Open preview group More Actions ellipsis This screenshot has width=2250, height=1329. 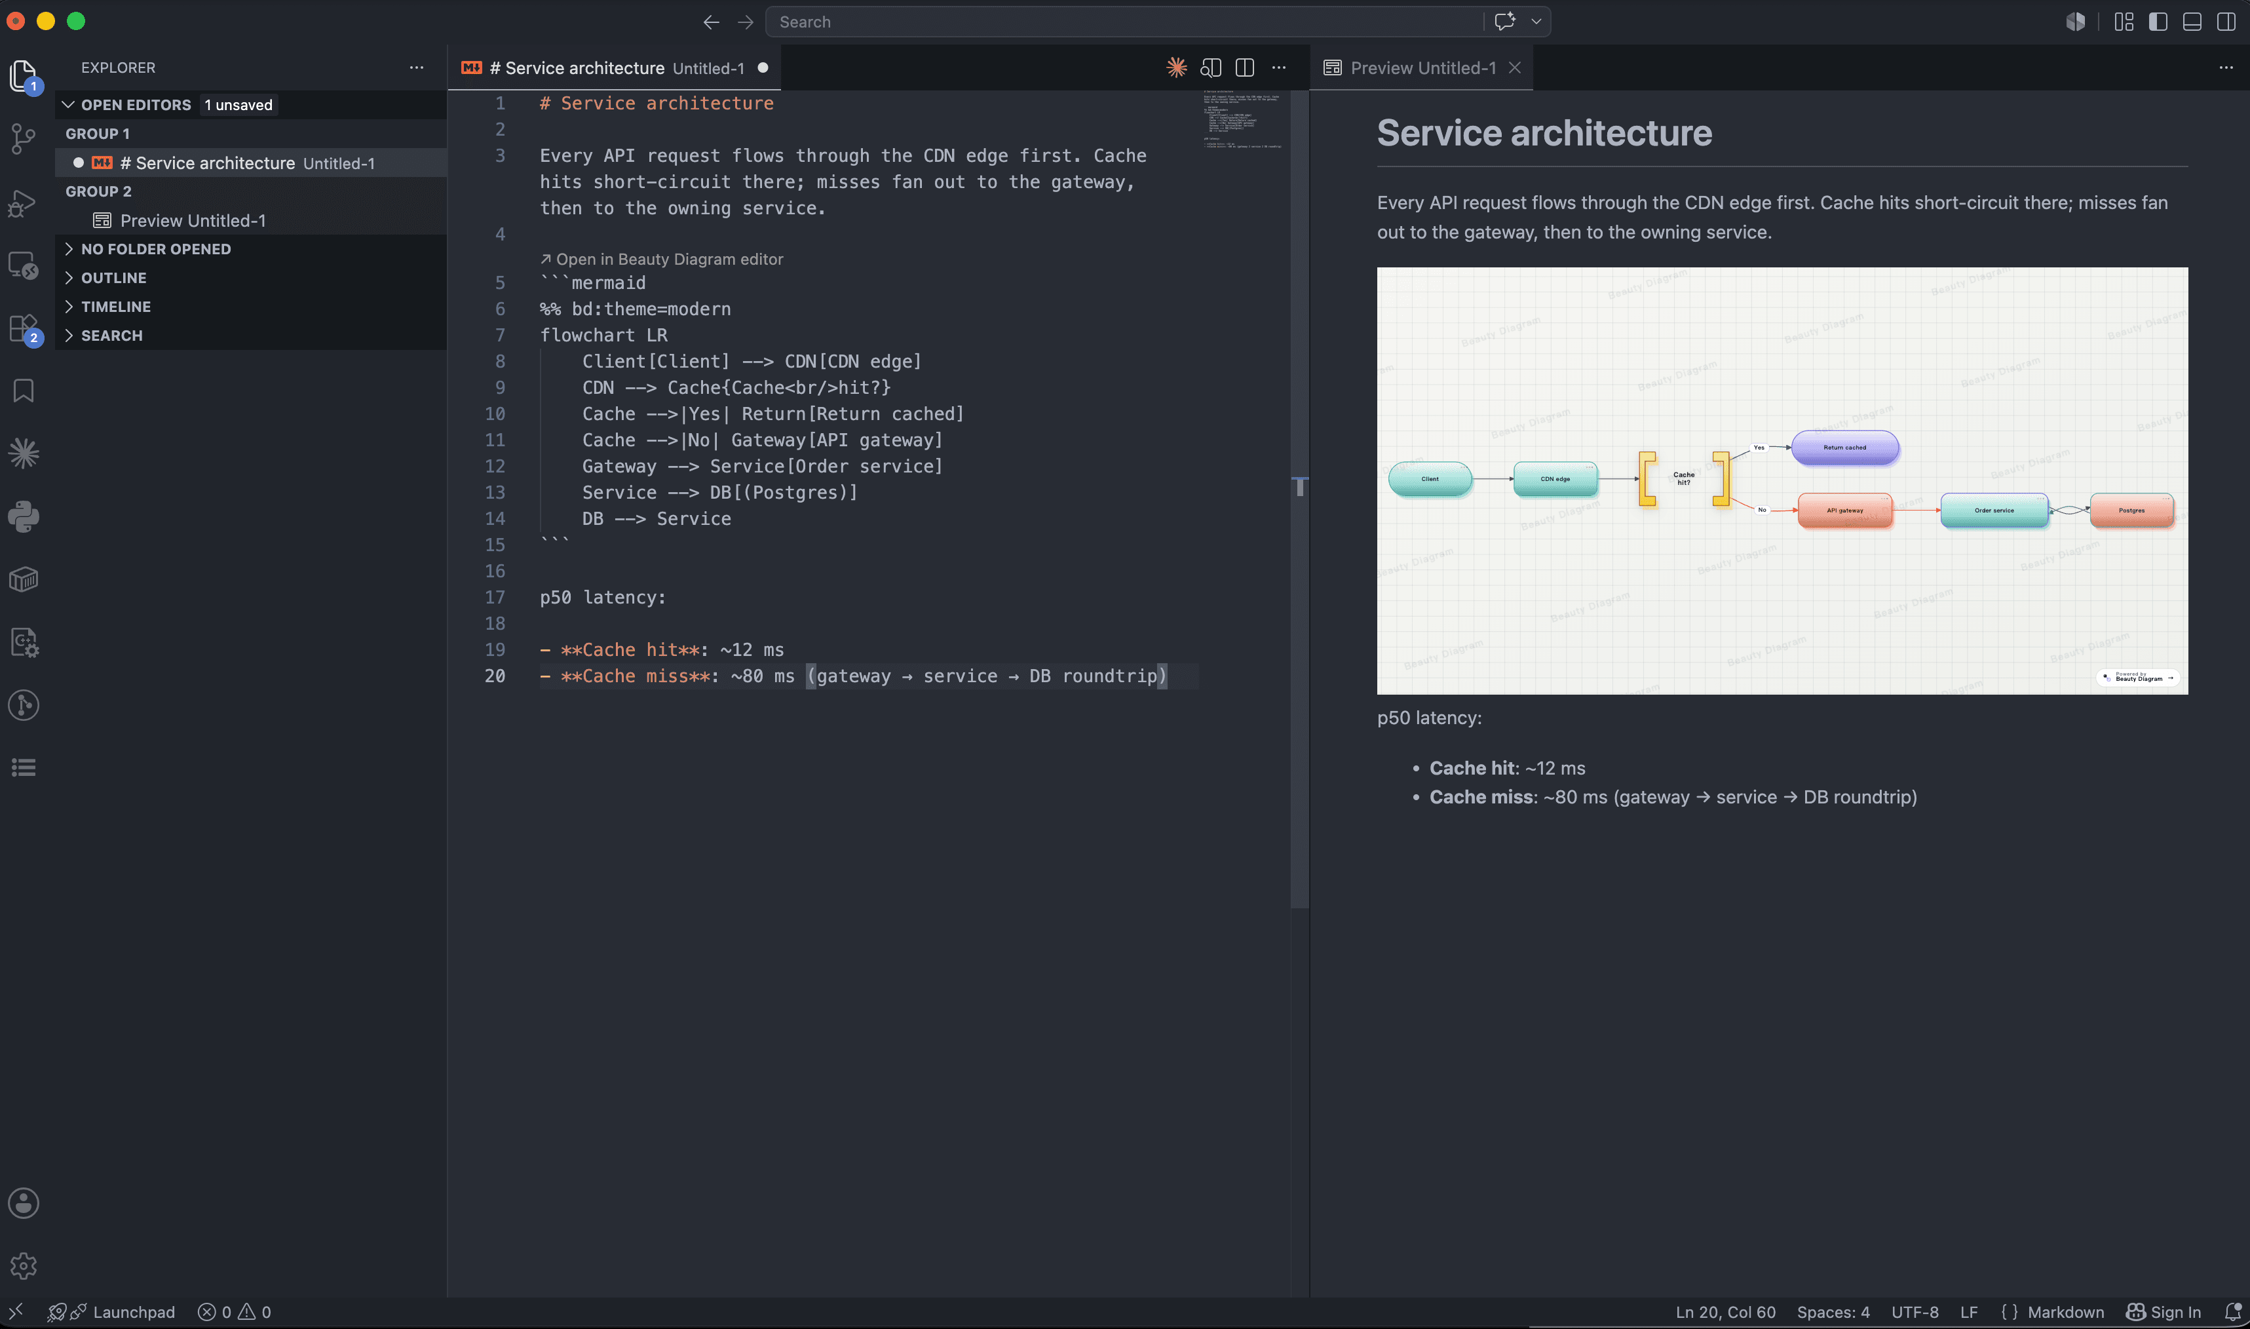click(2226, 67)
